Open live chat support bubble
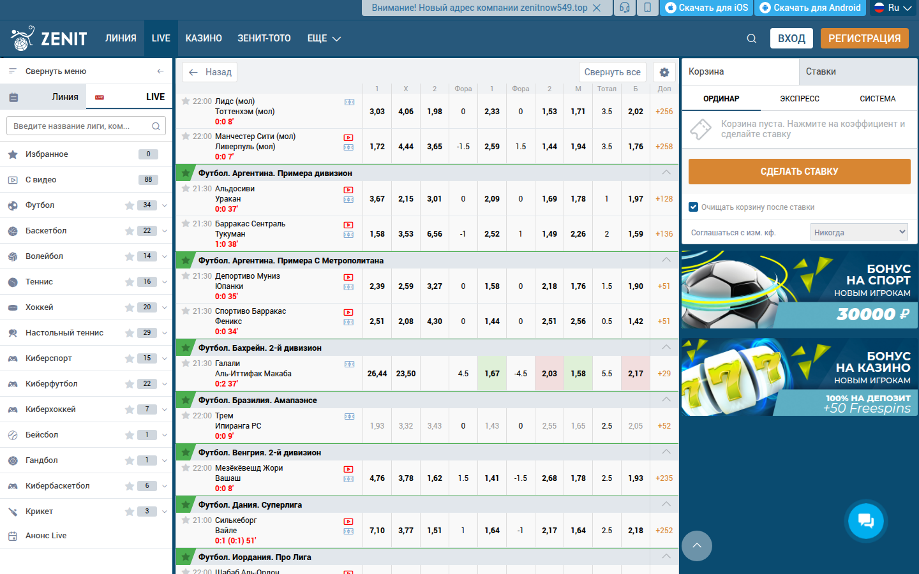Viewport: 919px width, 574px height. tap(866, 520)
